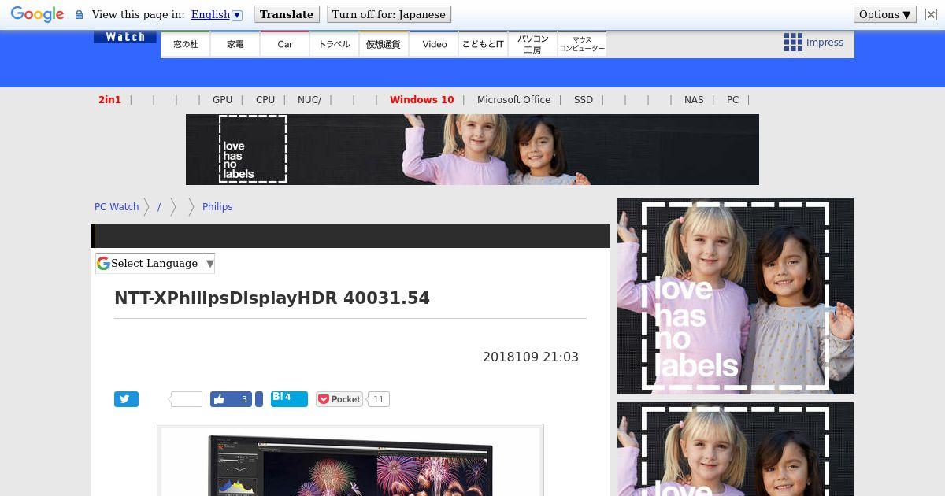Select the 2in1 topic link
The image size is (945, 496).
click(109, 100)
